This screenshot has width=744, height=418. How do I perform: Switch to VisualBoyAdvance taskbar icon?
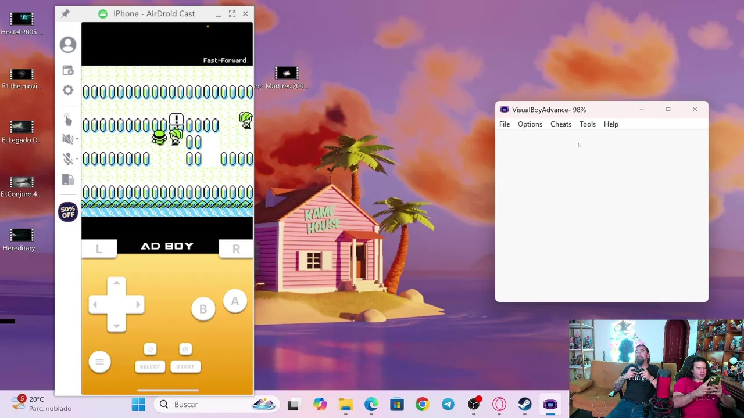tap(550, 404)
